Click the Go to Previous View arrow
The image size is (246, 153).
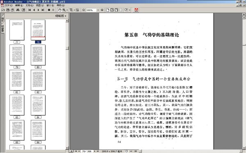[49, 10]
